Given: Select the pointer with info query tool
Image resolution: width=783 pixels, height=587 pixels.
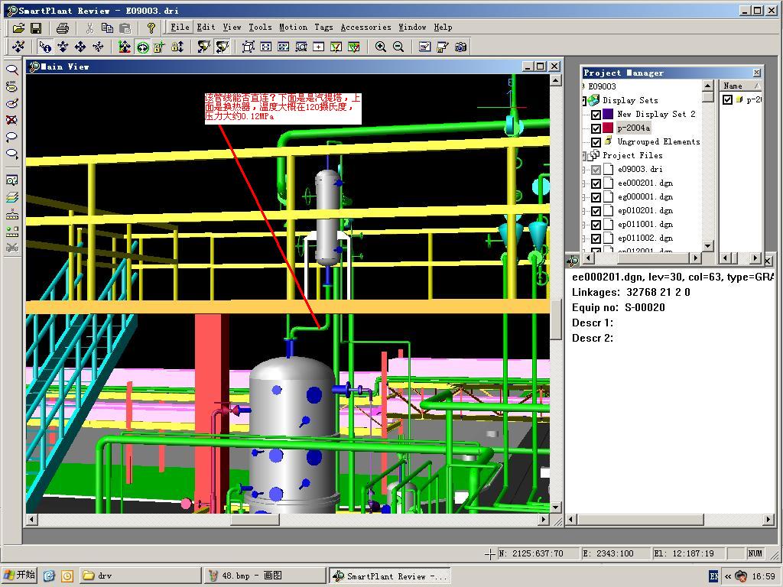Looking at the screenshot, I should click(45, 47).
